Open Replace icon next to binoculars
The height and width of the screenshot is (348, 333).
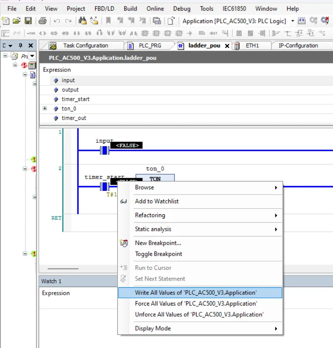tap(94, 21)
